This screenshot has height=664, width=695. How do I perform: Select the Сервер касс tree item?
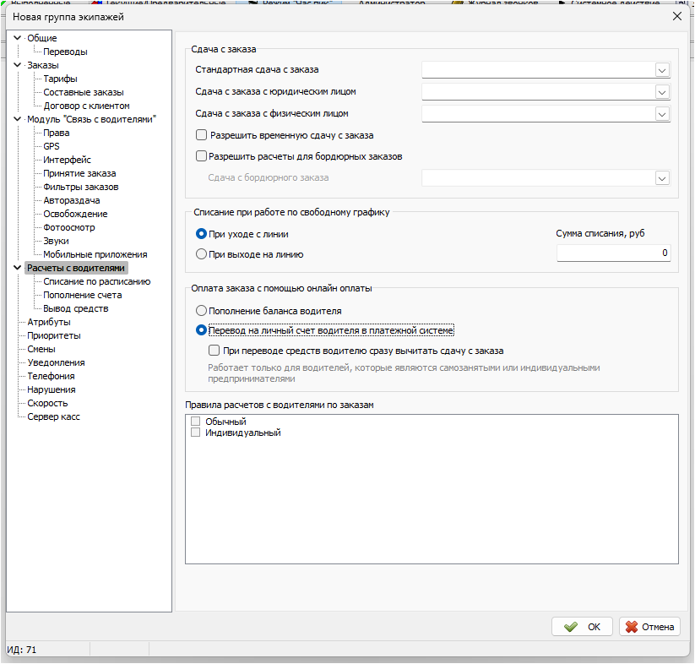54,416
